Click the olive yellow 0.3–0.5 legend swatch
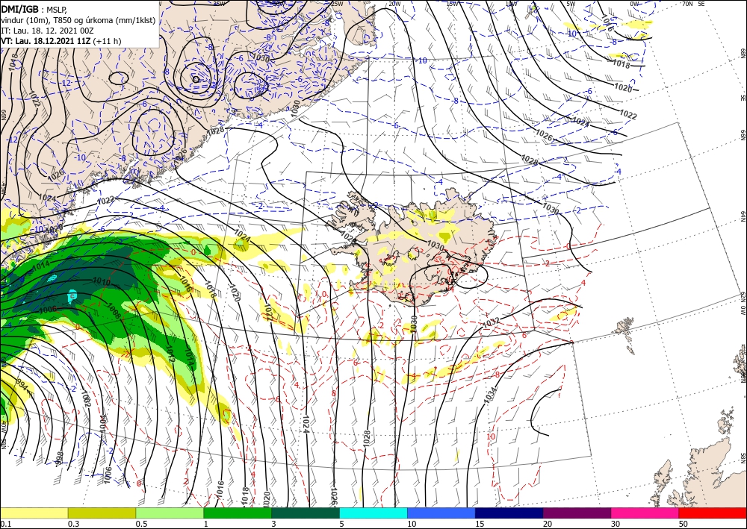The width and height of the screenshot is (747, 529). click(x=102, y=513)
